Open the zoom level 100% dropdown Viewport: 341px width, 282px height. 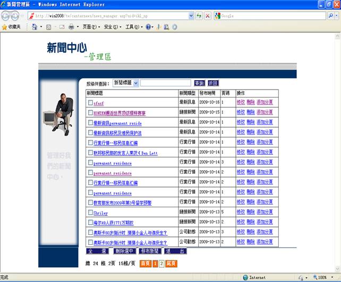click(330, 277)
